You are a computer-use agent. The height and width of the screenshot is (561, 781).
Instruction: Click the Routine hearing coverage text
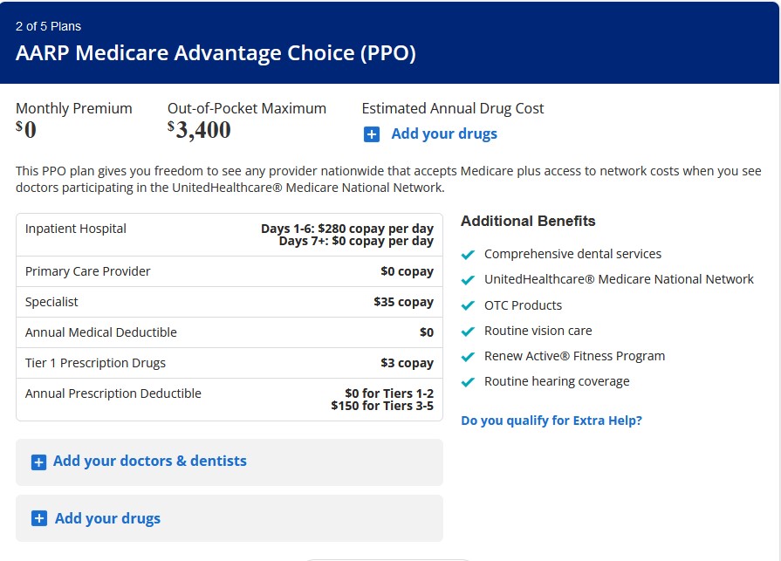pyautogui.click(x=557, y=381)
